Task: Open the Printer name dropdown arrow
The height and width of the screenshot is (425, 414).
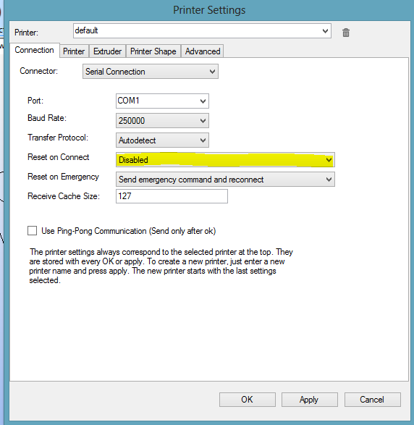Action: click(325, 31)
